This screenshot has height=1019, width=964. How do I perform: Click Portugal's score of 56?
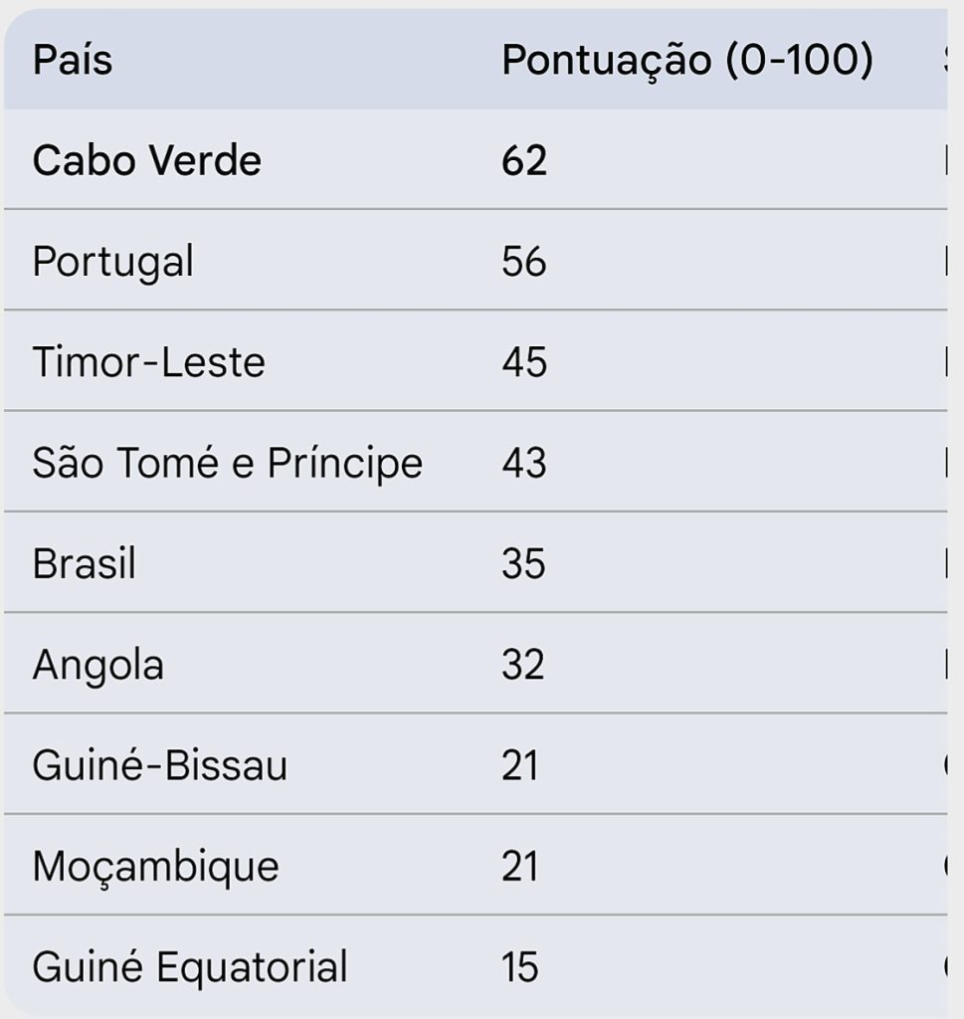[x=524, y=262]
